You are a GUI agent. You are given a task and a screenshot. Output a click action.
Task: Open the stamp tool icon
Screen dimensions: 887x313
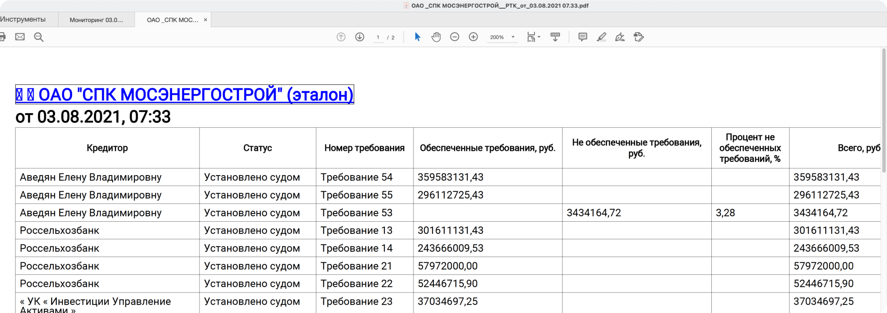tap(639, 37)
